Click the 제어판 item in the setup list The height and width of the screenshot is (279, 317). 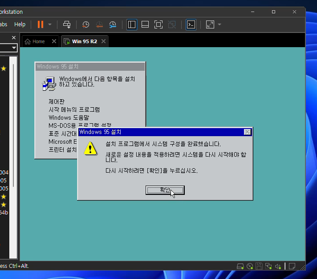(x=57, y=101)
